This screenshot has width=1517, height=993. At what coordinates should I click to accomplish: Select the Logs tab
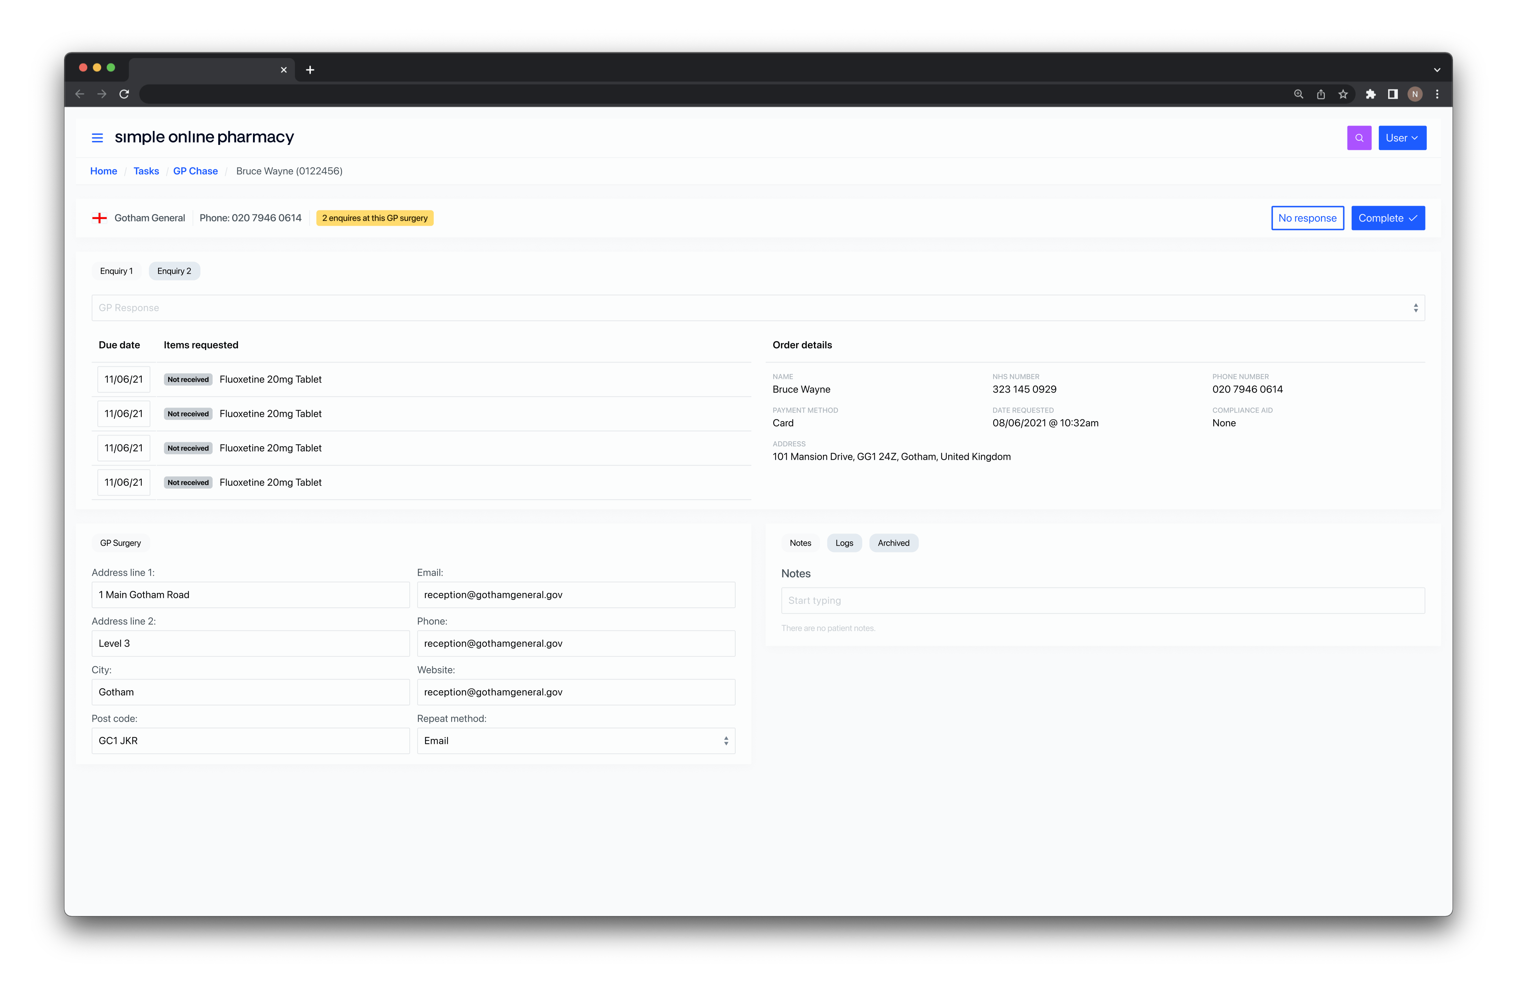click(x=844, y=543)
